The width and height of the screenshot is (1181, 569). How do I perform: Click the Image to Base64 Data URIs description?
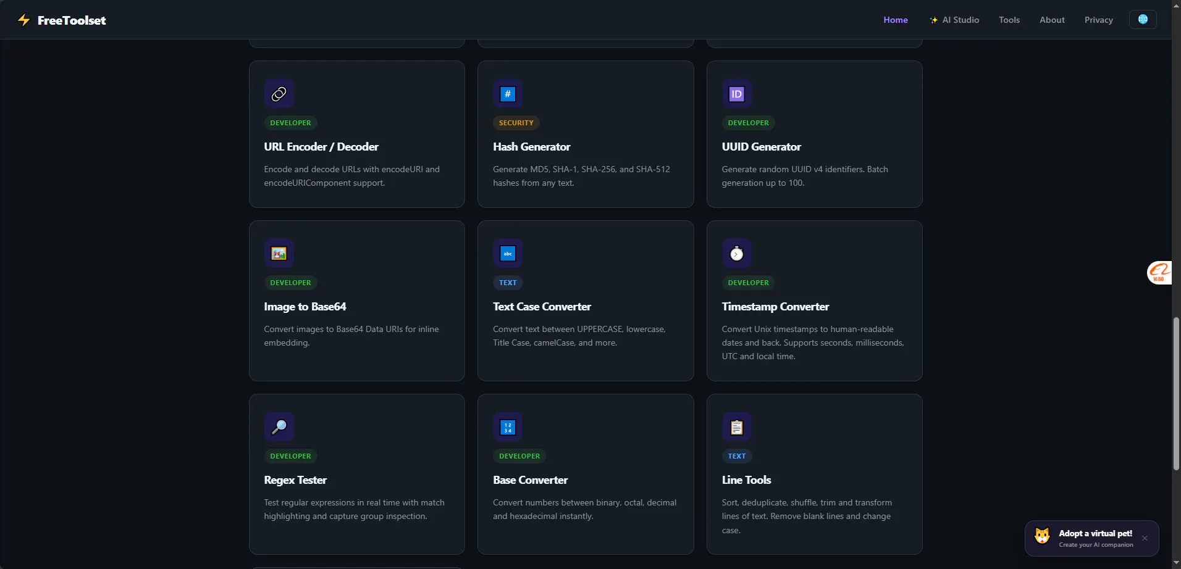(351, 336)
